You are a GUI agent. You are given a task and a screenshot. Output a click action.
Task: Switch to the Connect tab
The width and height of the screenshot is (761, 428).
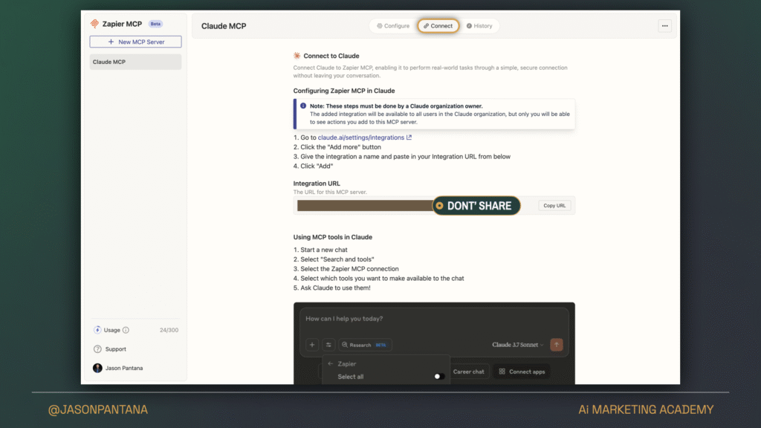438,26
